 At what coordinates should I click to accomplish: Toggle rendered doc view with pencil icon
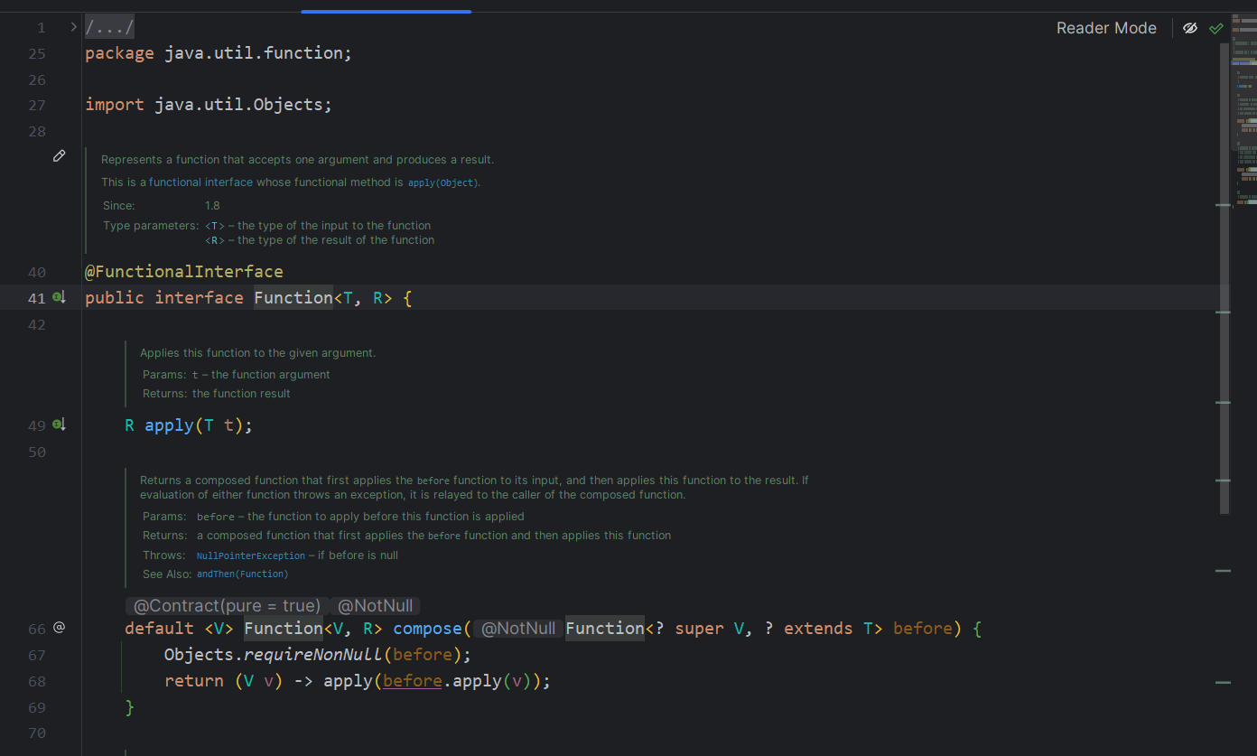click(x=60, y=156)
